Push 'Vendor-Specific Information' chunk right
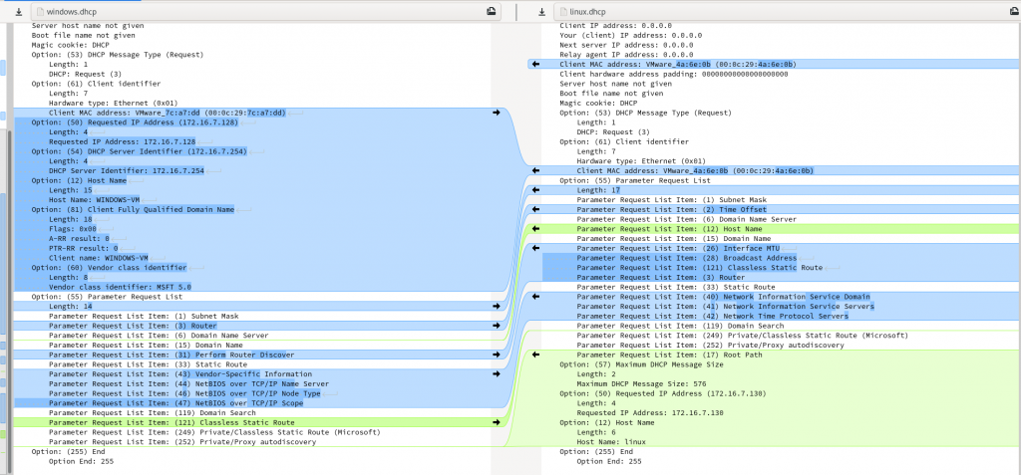 click(x=496, y=374)
